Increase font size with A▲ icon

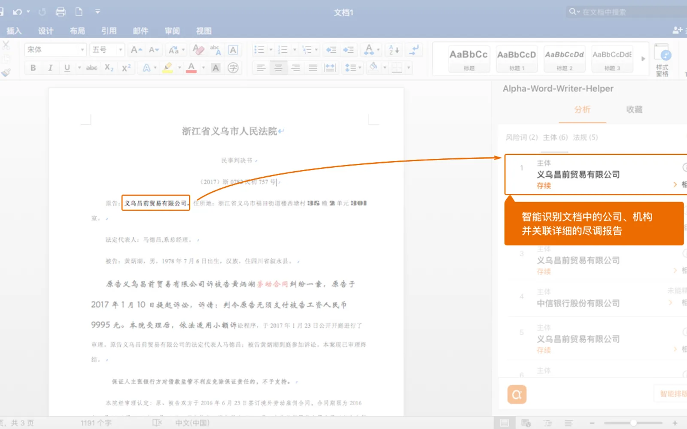point(137,50)
